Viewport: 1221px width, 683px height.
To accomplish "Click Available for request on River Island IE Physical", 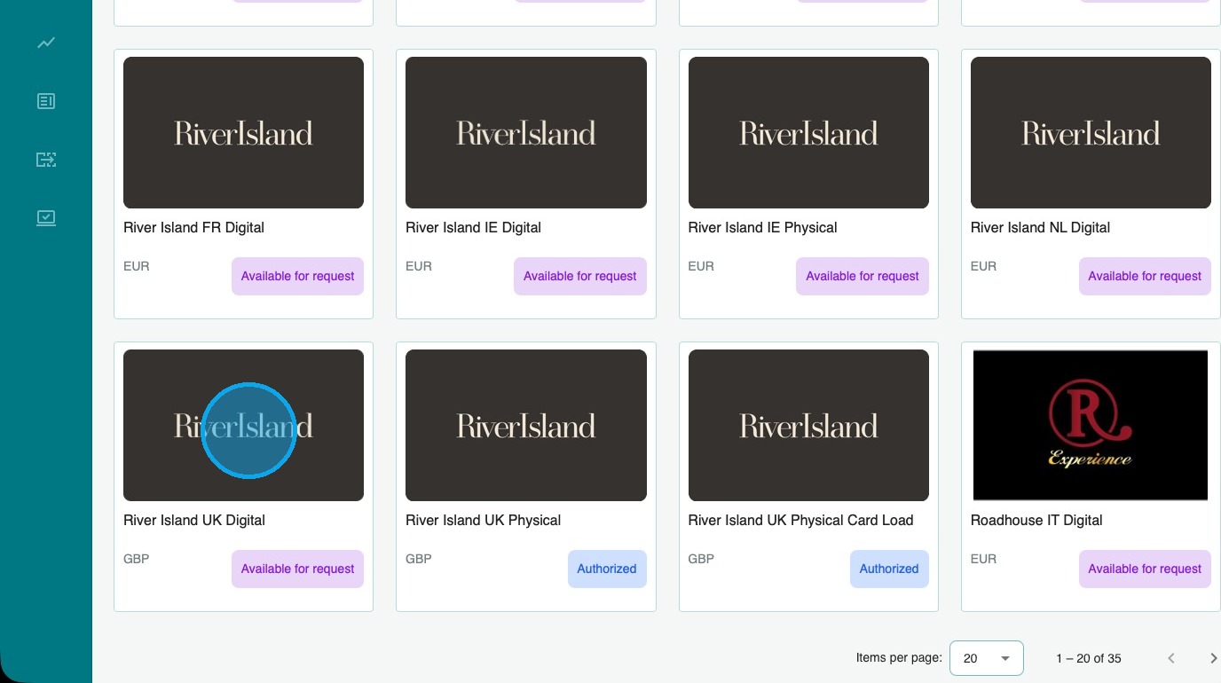I will click(x=863, y=276).
